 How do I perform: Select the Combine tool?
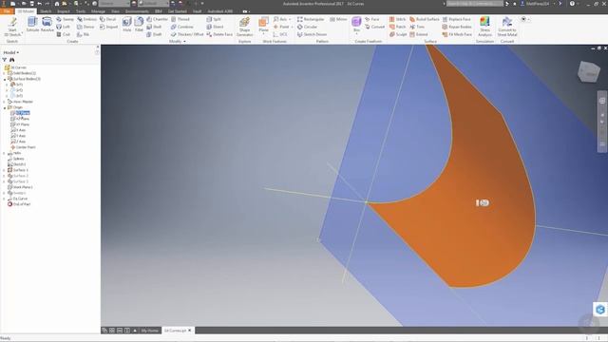181,27
